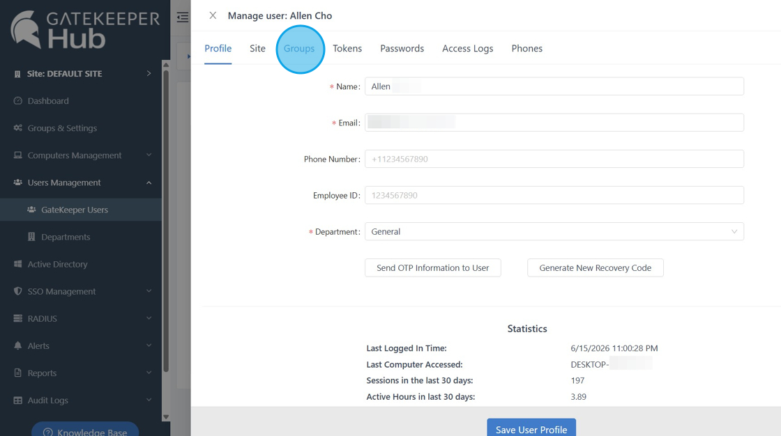The height and width of the screenshot is (436, 781).
Task: Select GateKeeper Users in the sidebar
Action: click(x=75, y=210)
